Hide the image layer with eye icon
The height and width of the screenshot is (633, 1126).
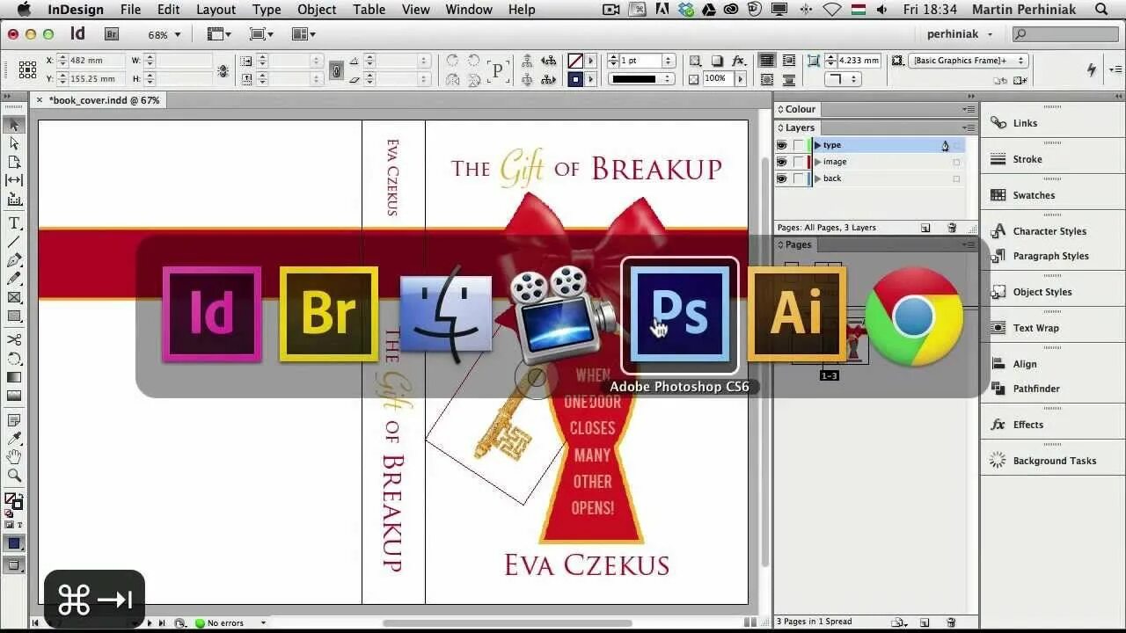tap(781, 162)
